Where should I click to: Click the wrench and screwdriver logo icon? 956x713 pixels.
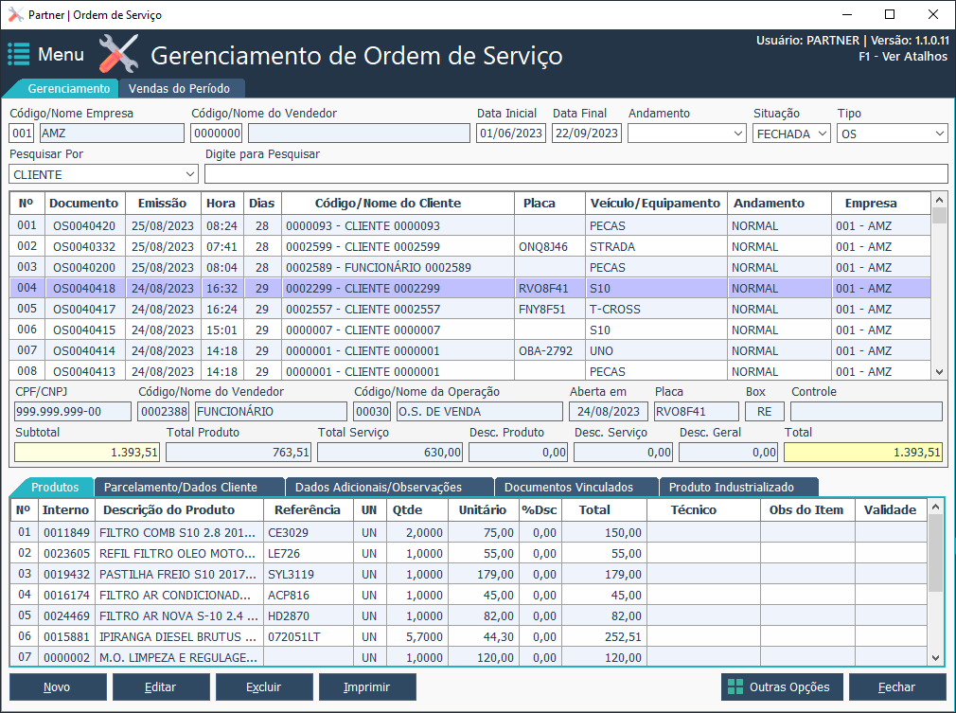point(119,54)
